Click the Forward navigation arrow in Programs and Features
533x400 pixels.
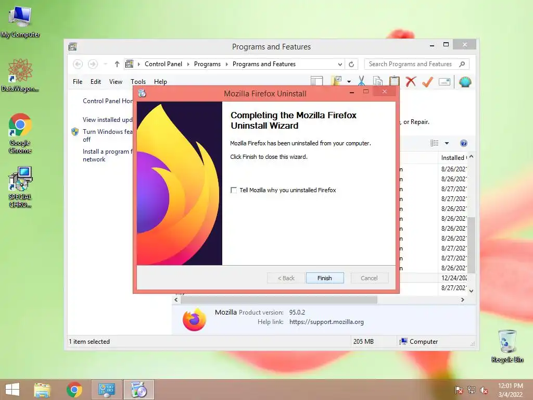click(x=93, y=64)
